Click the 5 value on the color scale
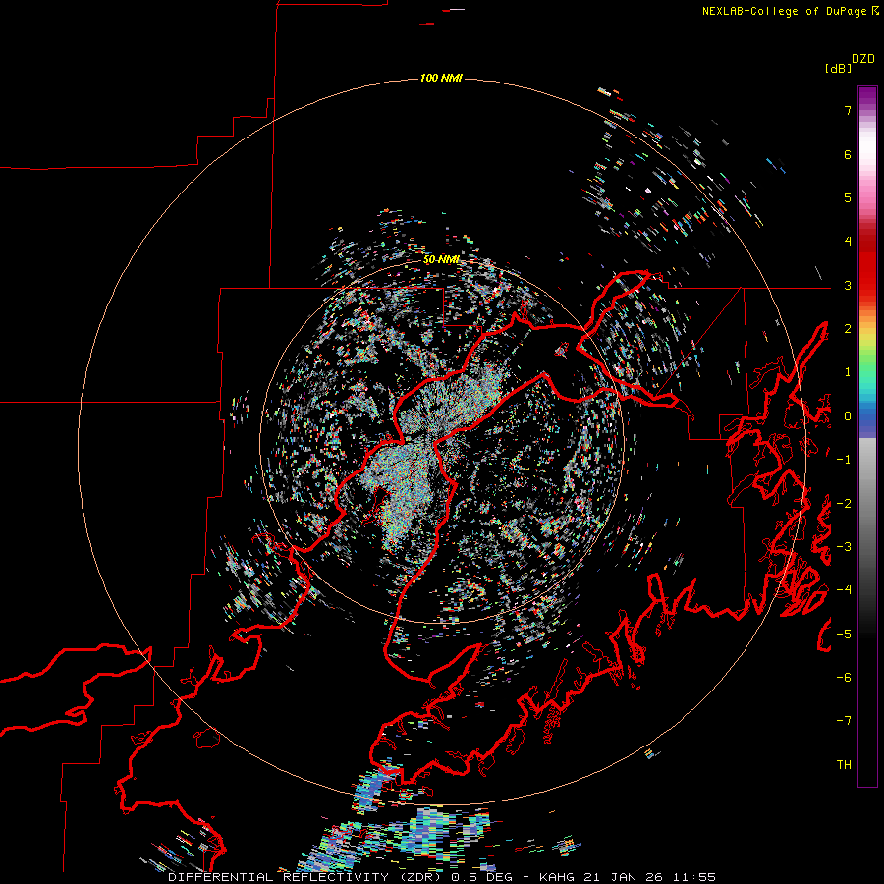884x884 pixels. [x=848, y=197]
